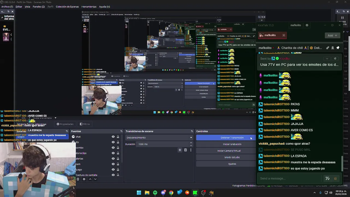
Task: Open the 7TV emote picker
Action: pos(327,179)
